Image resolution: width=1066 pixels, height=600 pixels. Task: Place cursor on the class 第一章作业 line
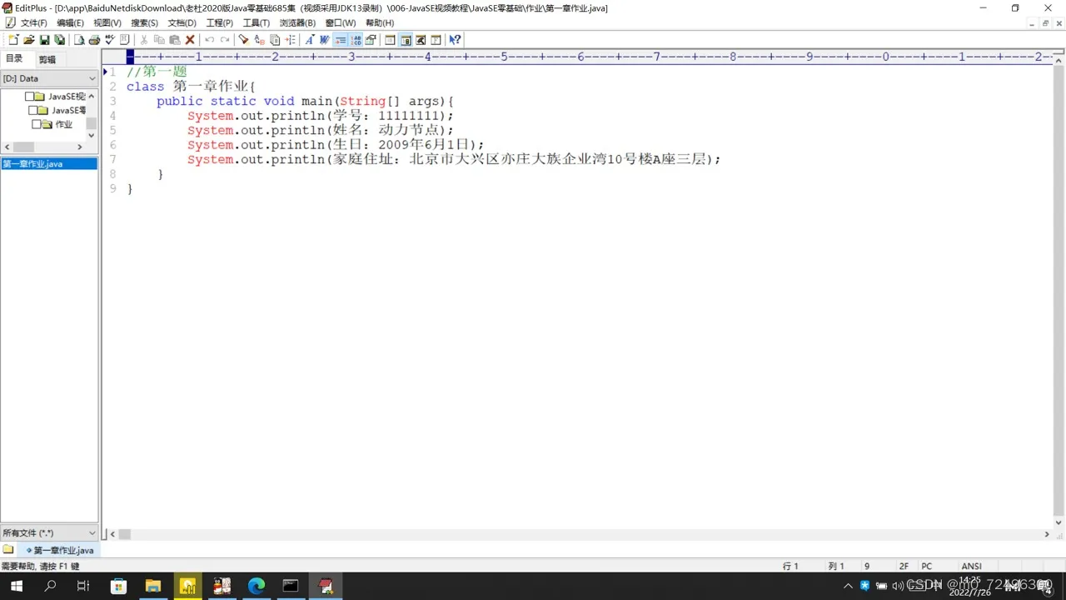coord(191,87)
